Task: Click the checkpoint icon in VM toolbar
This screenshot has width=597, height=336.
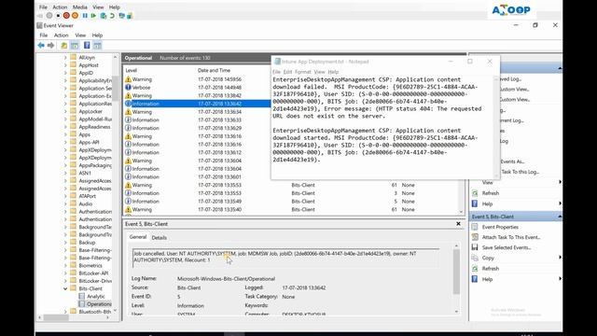Action: (x=104, y=16)
